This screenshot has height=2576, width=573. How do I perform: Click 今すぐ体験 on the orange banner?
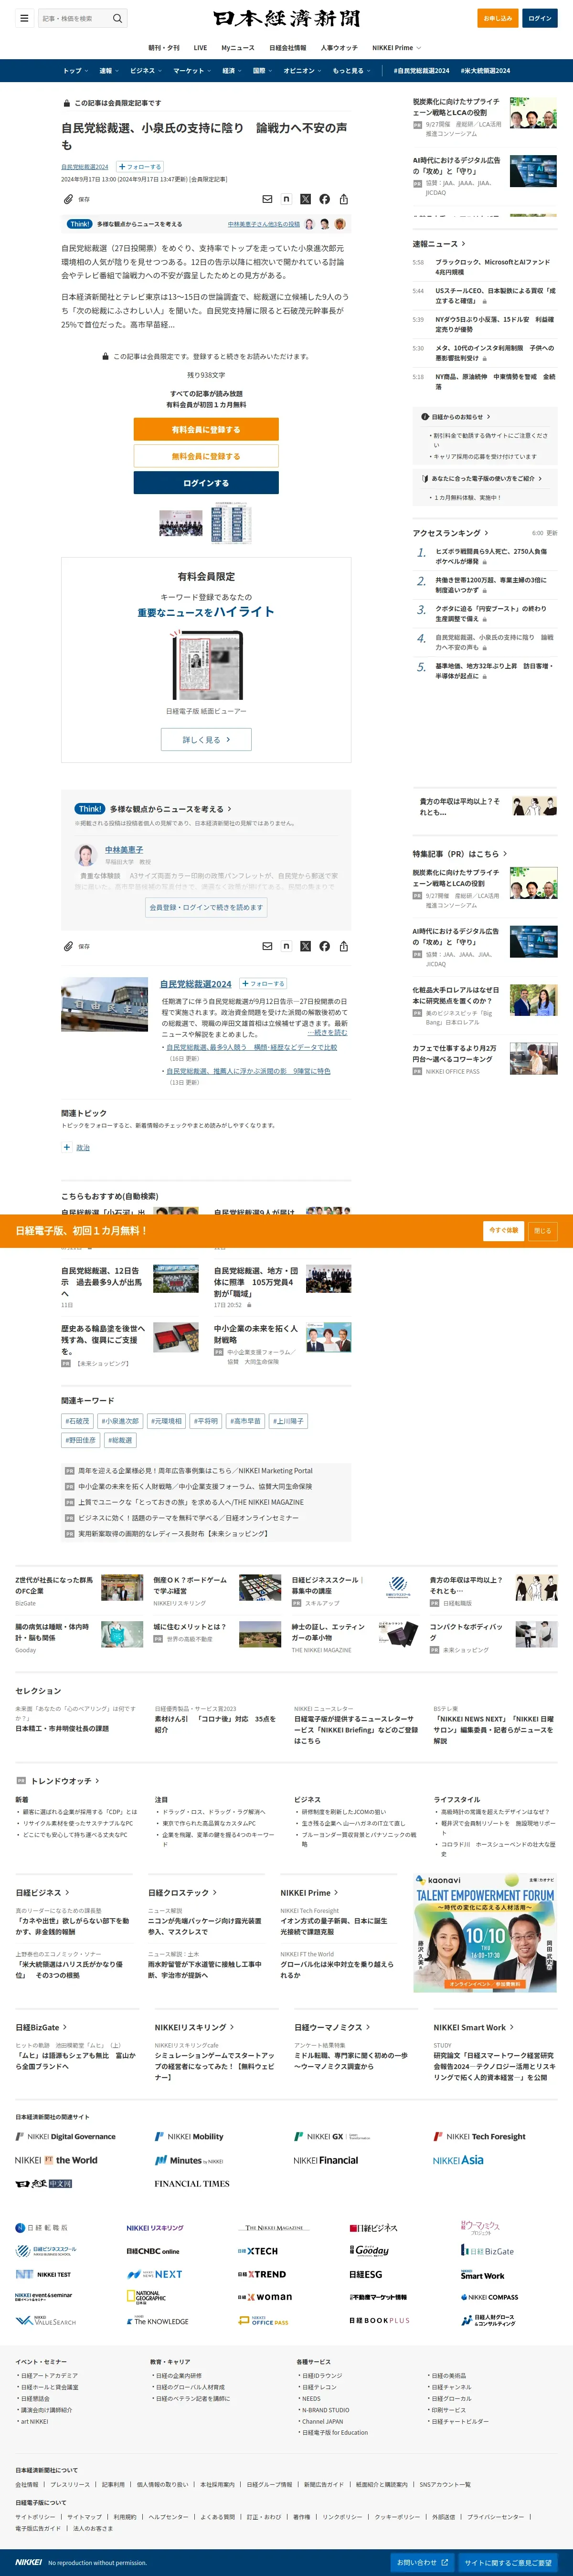pos(504,1230)
